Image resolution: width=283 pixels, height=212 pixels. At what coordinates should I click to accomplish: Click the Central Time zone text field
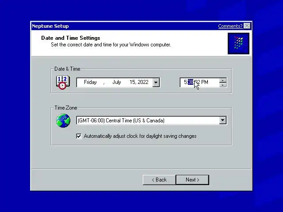148,120
